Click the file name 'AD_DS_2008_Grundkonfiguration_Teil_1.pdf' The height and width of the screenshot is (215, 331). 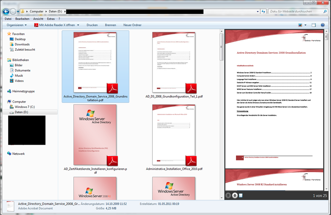pos(174,97)
